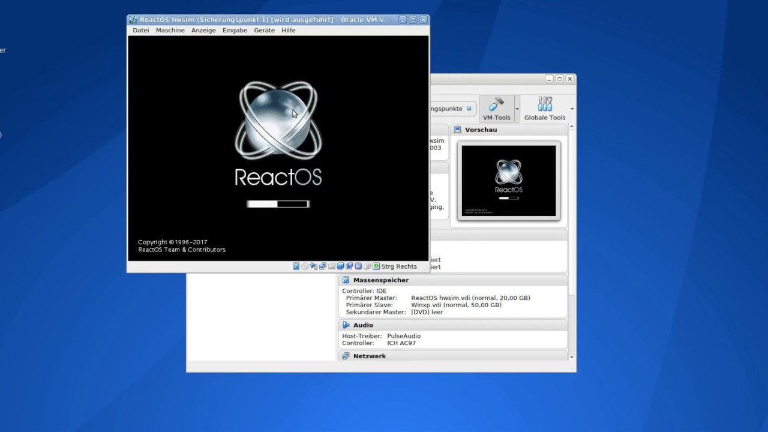This screenshot has width=768, height=432.
Task: Open the Maschine menu
Action: [170, 30]
